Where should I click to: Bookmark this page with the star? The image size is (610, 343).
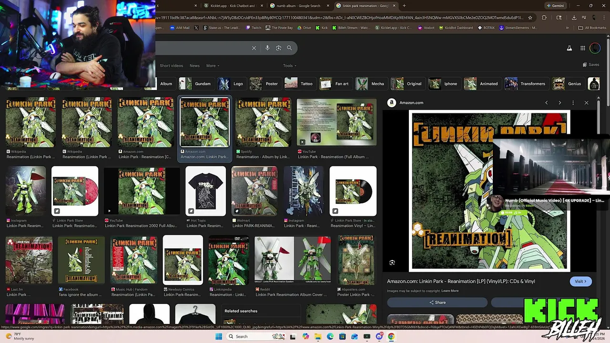[x=530, y=18]
